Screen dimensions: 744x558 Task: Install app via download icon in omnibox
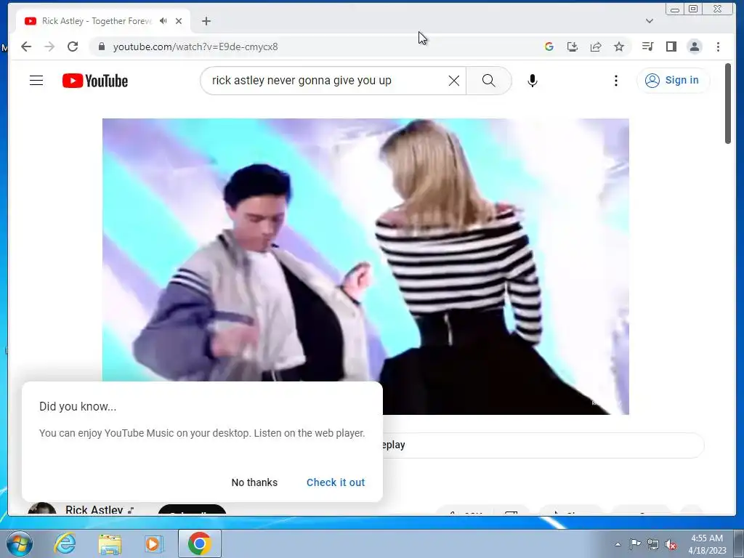coord(573,46)
